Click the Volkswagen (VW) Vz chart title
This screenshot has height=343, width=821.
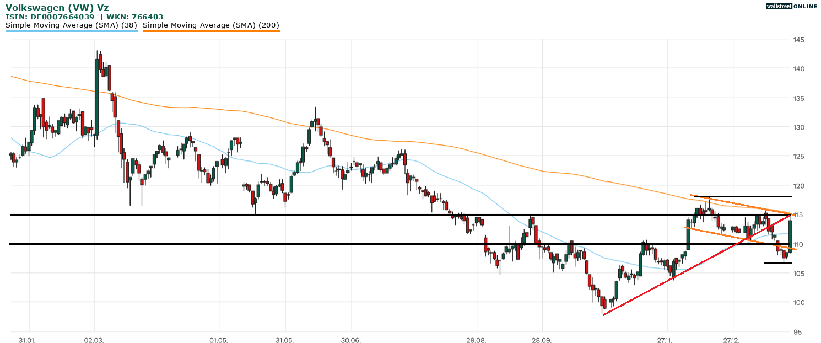[x=57, y=8]
